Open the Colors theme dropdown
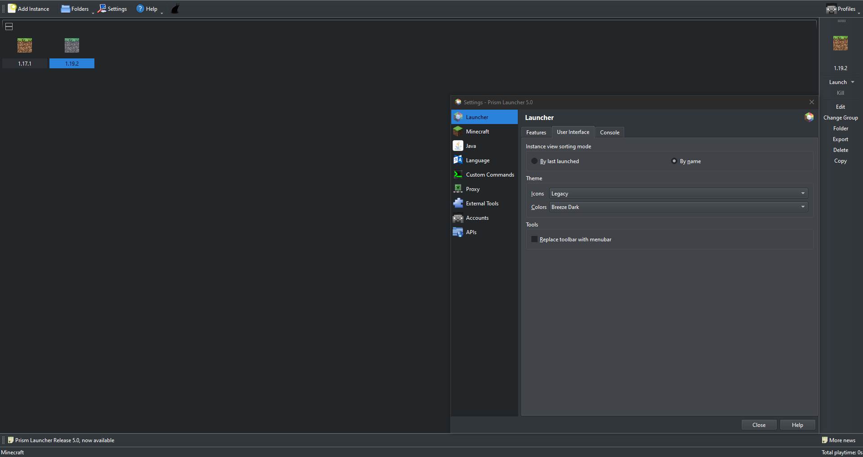Image resolution: width=863 pixels, height=457 pixels. coord(678,207)
